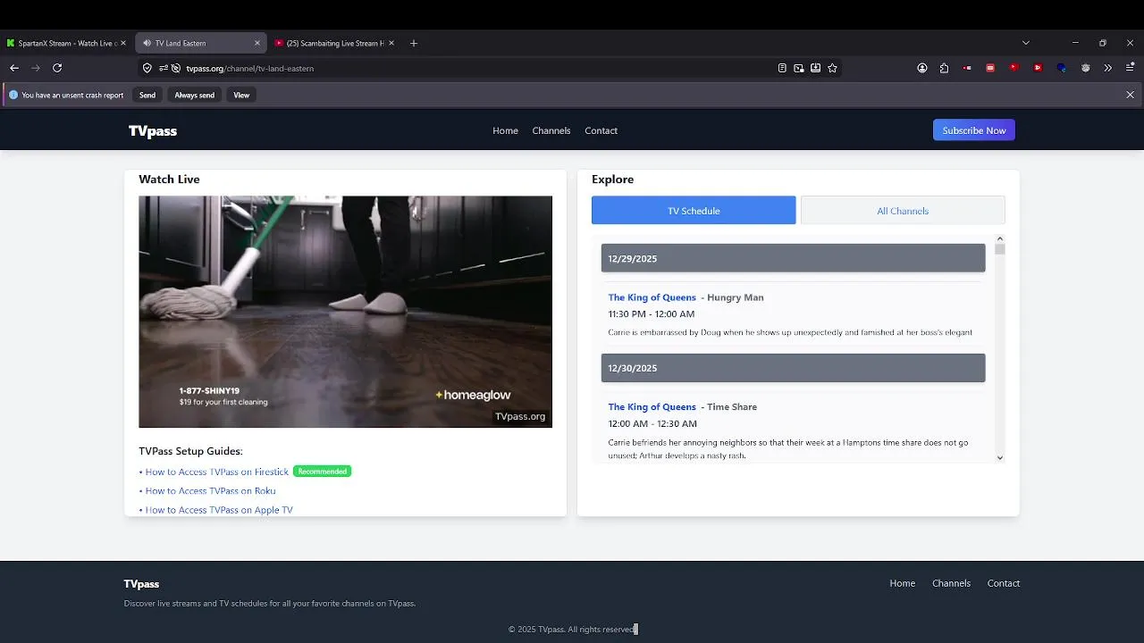1144x643 pixels.
Task: Click the small red toggle extension icon
Action: click(968, 68)
